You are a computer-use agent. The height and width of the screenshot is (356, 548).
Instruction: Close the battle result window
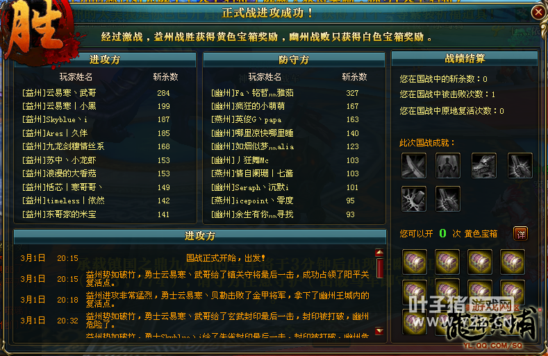click(538, 12)
